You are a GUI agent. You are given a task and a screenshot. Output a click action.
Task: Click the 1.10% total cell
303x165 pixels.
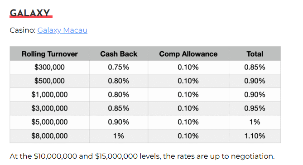click(x=255, y=136)
